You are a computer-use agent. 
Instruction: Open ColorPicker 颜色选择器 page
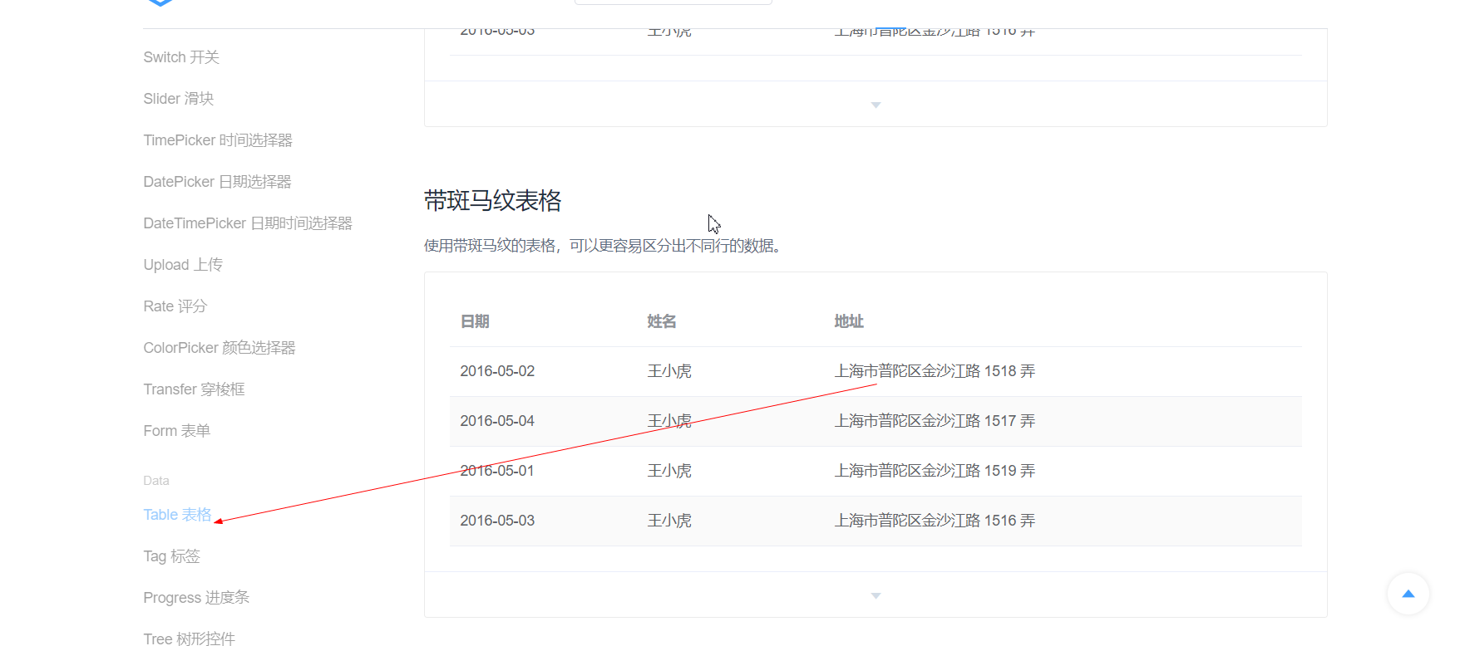pos(220,348)
